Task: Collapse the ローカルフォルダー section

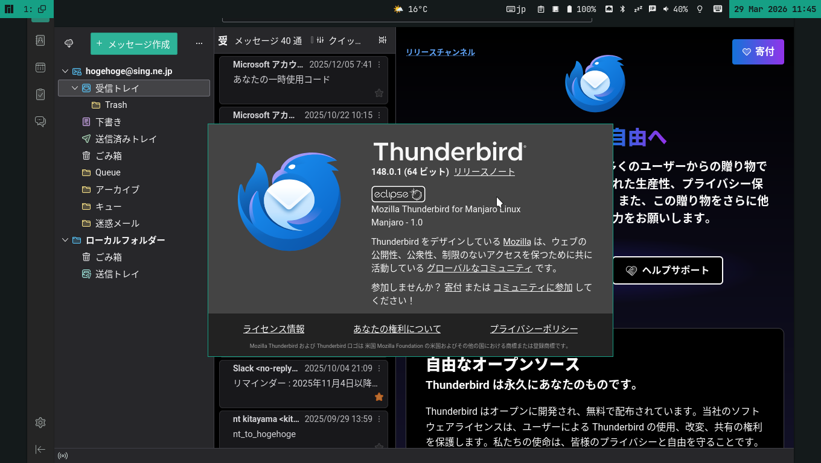Action: click(65, 240)
